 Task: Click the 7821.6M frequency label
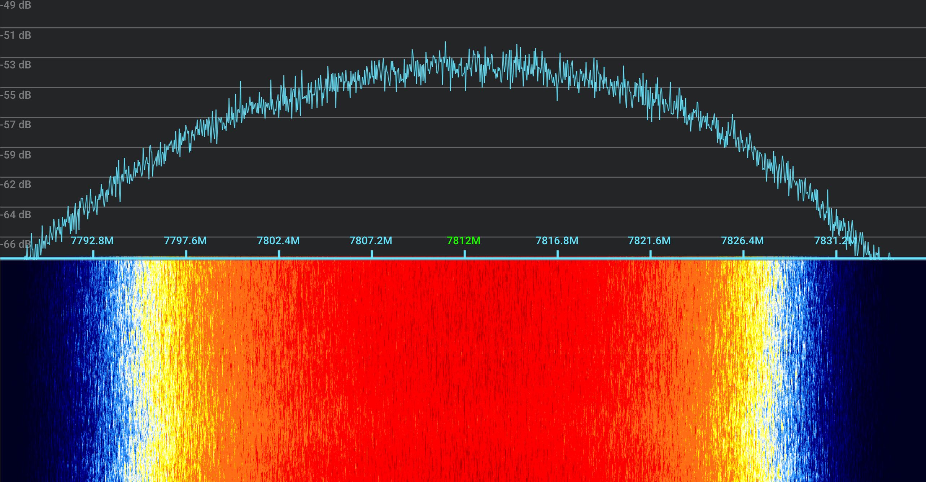click(650, 241)
